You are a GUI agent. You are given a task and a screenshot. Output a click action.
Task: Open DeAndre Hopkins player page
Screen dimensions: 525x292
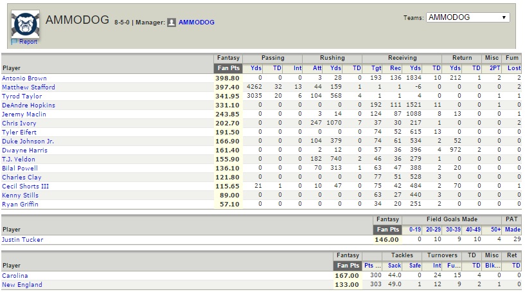point(28,105)
